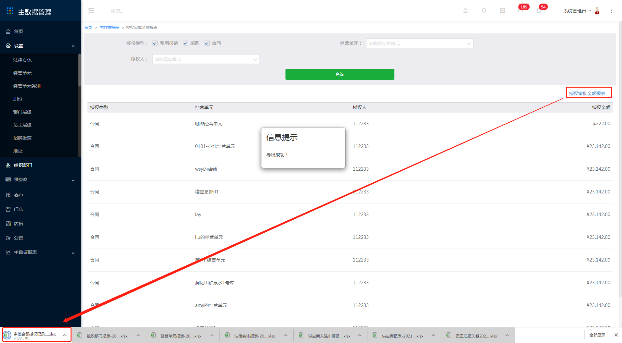Click the 组织部门 hierarchy icon

8,165
